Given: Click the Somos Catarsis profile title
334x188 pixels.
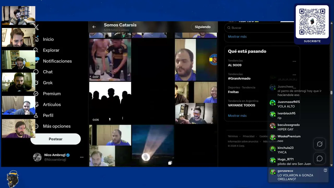Looking at the screenshot, I should pos(120,25).
